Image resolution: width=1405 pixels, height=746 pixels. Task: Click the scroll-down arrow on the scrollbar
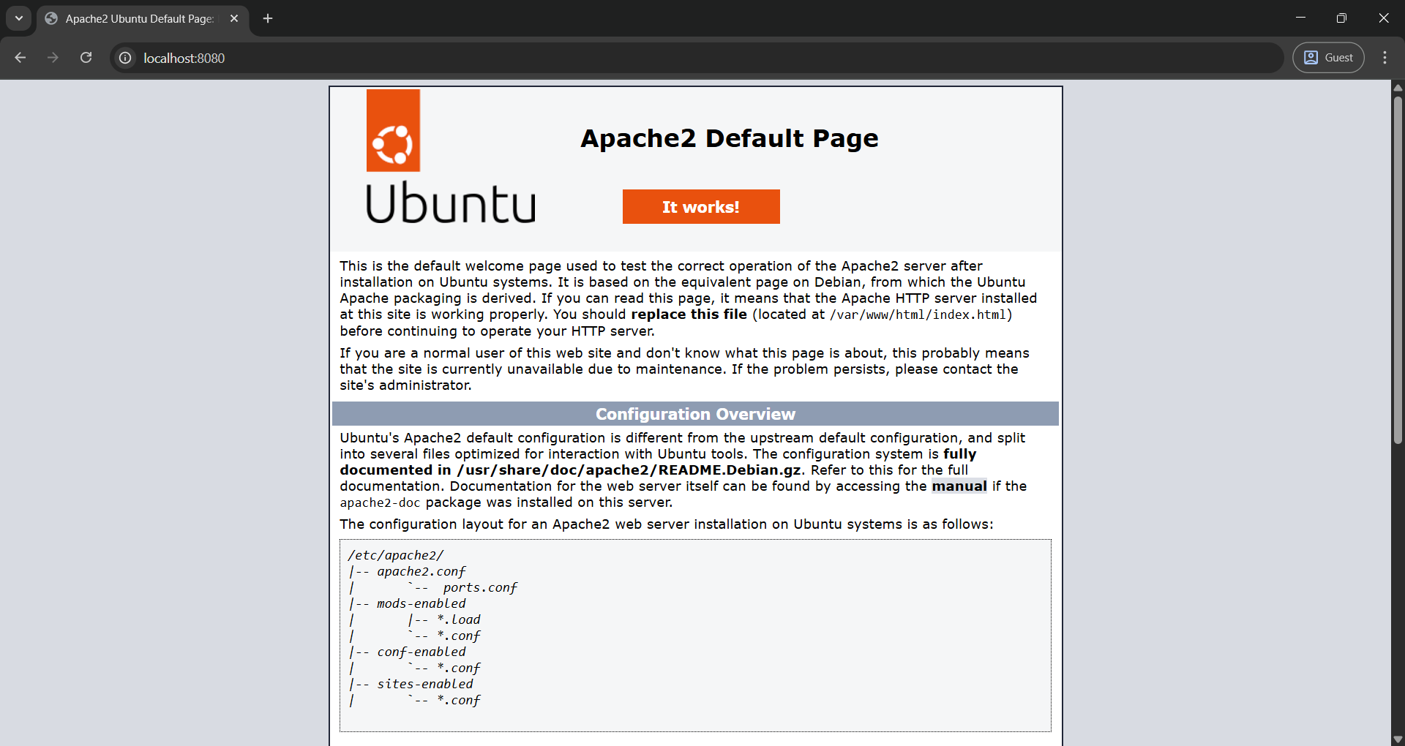pos(1397,739)
